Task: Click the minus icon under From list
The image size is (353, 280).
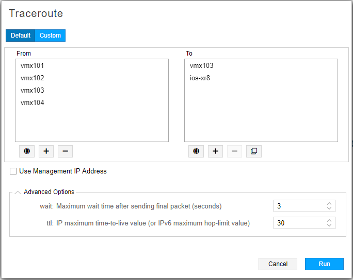Action: point(65,151)
